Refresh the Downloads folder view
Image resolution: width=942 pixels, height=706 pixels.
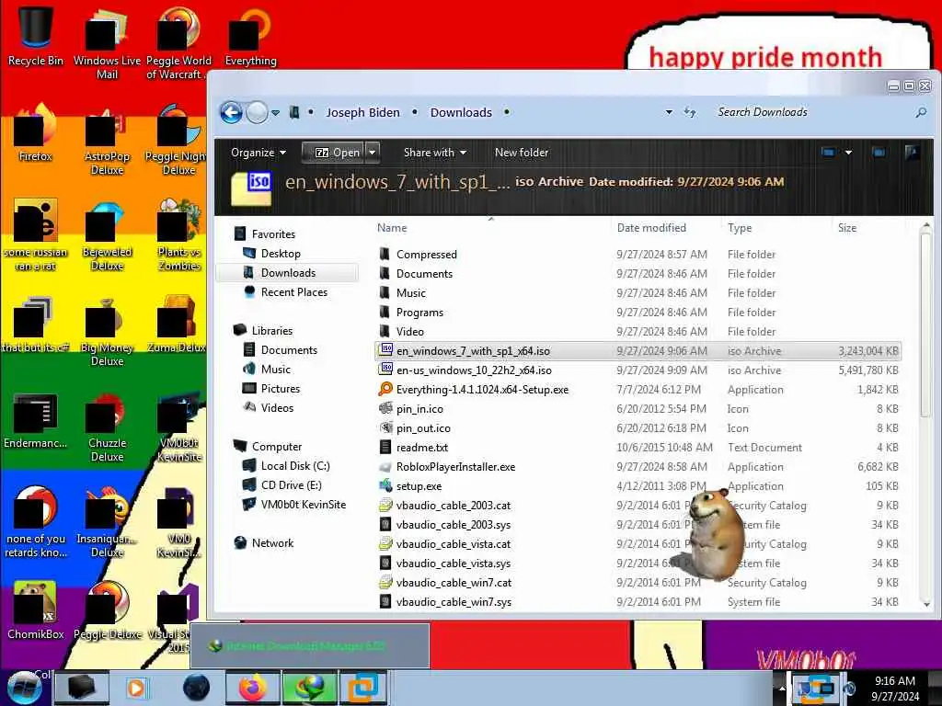point(690,112)
